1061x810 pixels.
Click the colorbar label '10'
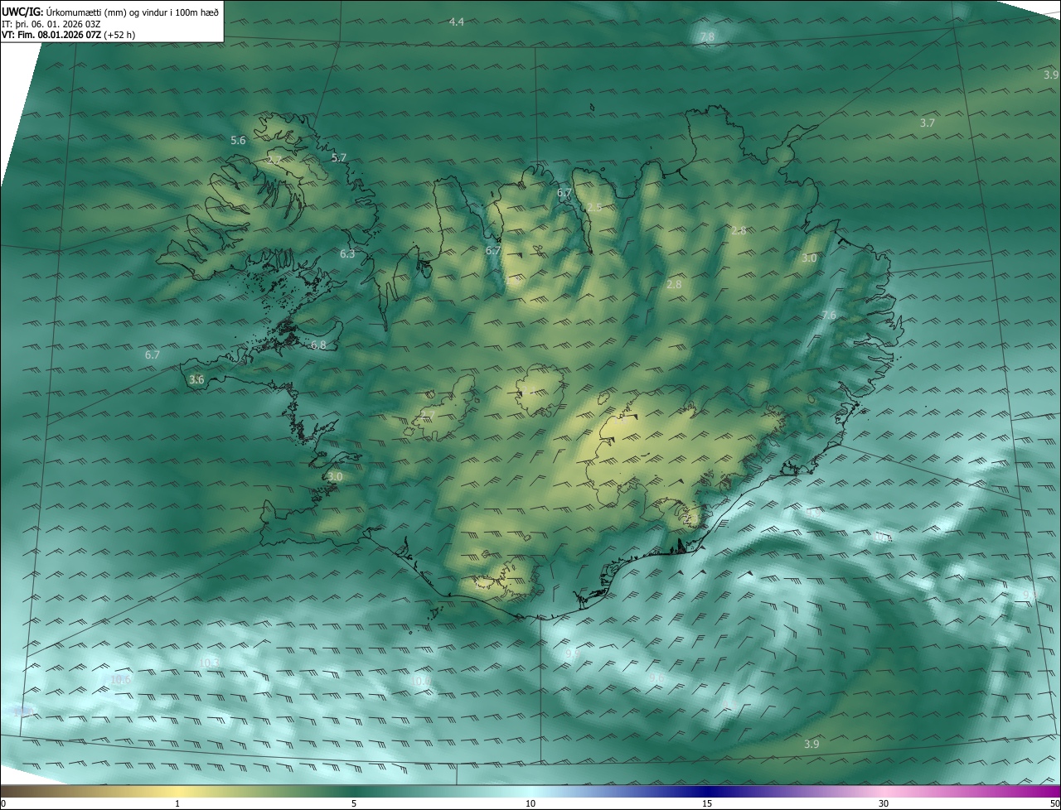530,803
